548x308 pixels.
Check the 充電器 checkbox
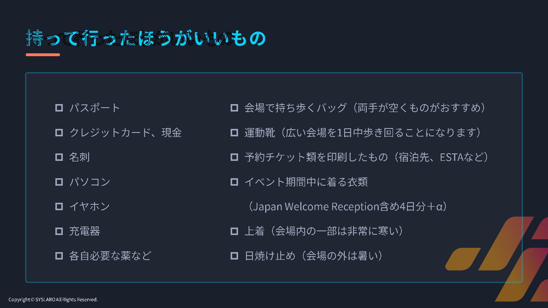(59, 231)
